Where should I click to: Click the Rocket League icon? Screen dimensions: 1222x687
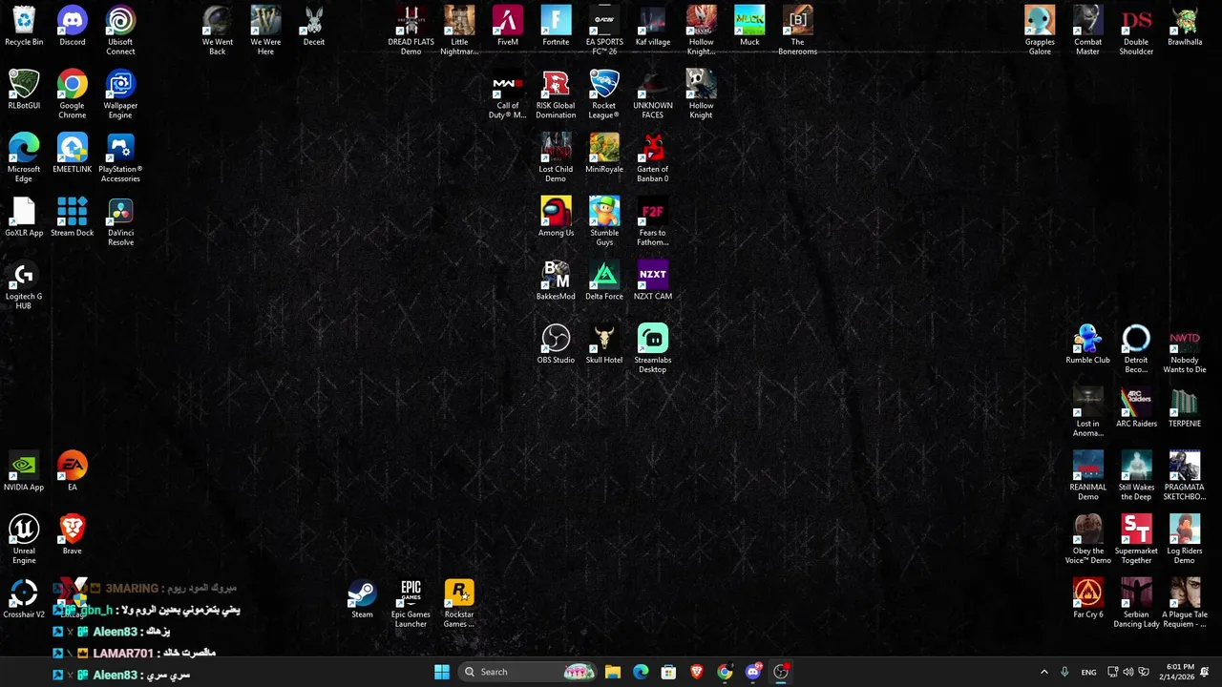coord(604,94)
